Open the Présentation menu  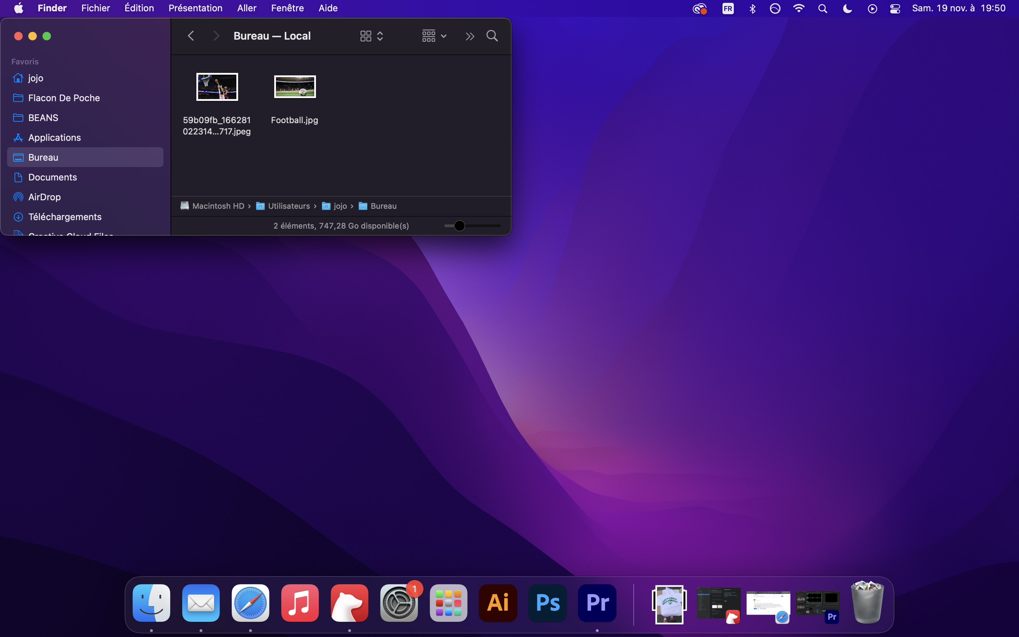195,8
